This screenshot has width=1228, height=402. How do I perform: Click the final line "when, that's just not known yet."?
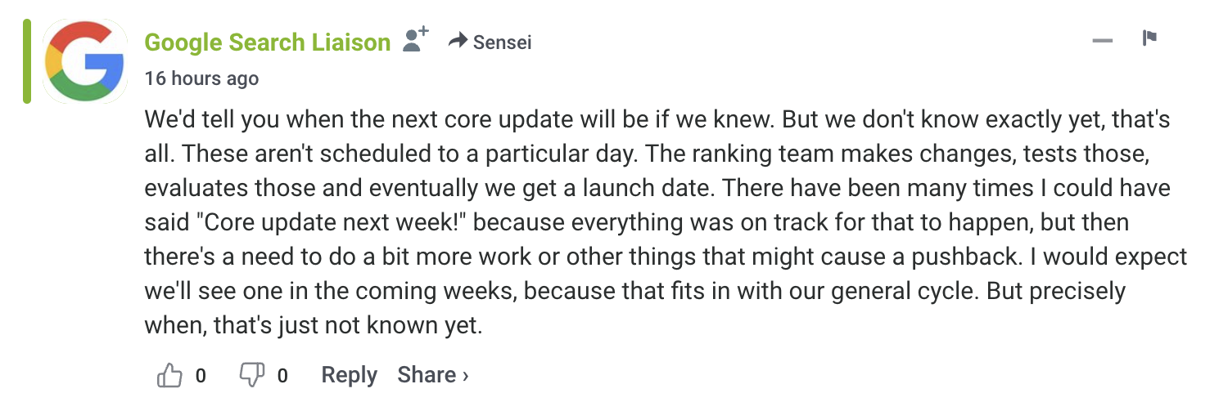click(x=314, y=326)
